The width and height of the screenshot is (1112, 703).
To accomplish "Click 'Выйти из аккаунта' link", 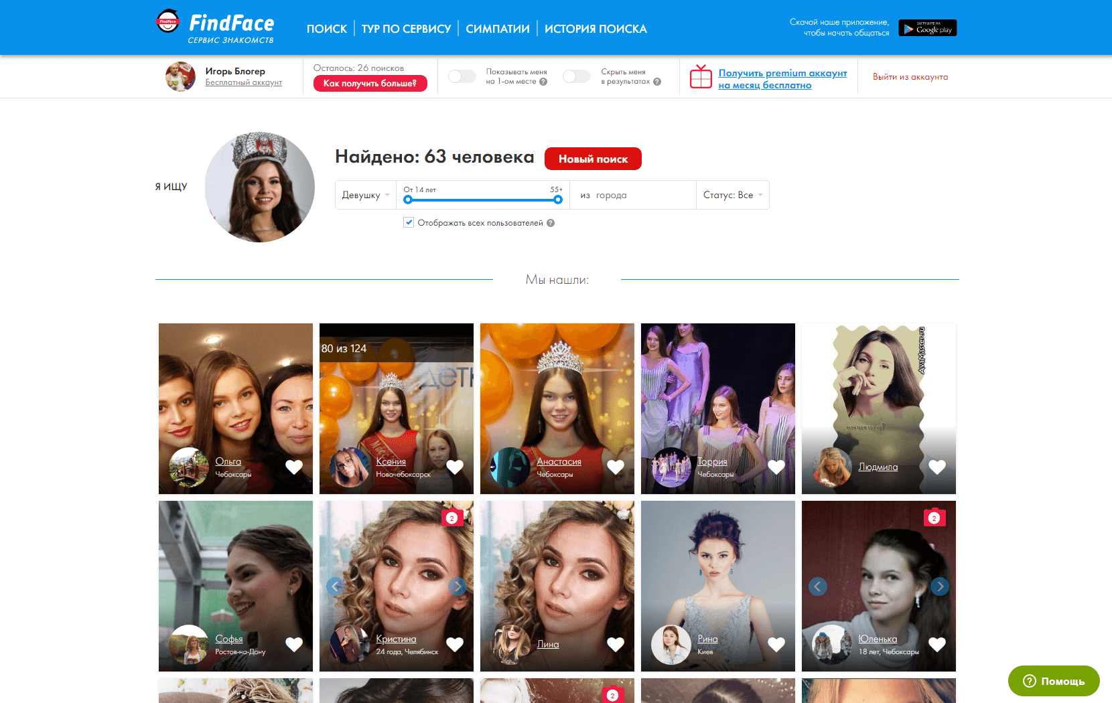I will 910,76.
